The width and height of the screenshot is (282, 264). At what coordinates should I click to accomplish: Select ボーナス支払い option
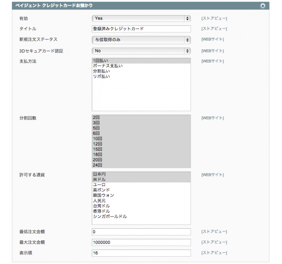pyautogui.click(x=141, y=66)
